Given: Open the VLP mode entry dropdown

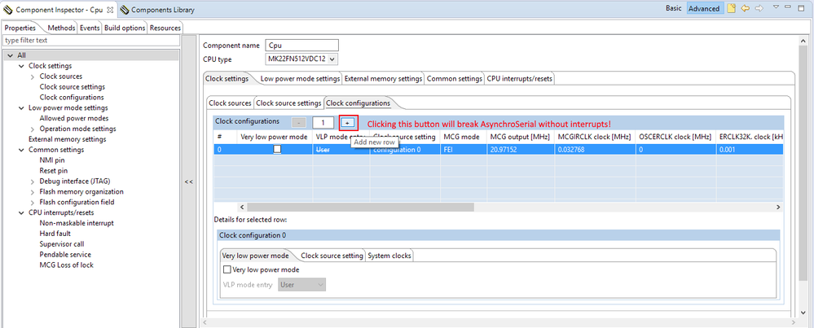Looking at the screenshot, I should tap(301, 285).
